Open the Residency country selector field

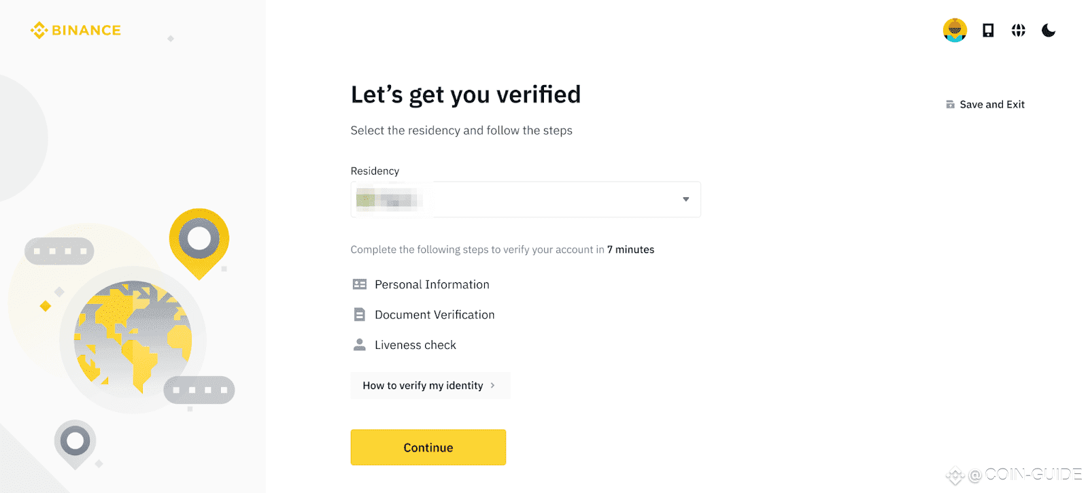point(526,199)
